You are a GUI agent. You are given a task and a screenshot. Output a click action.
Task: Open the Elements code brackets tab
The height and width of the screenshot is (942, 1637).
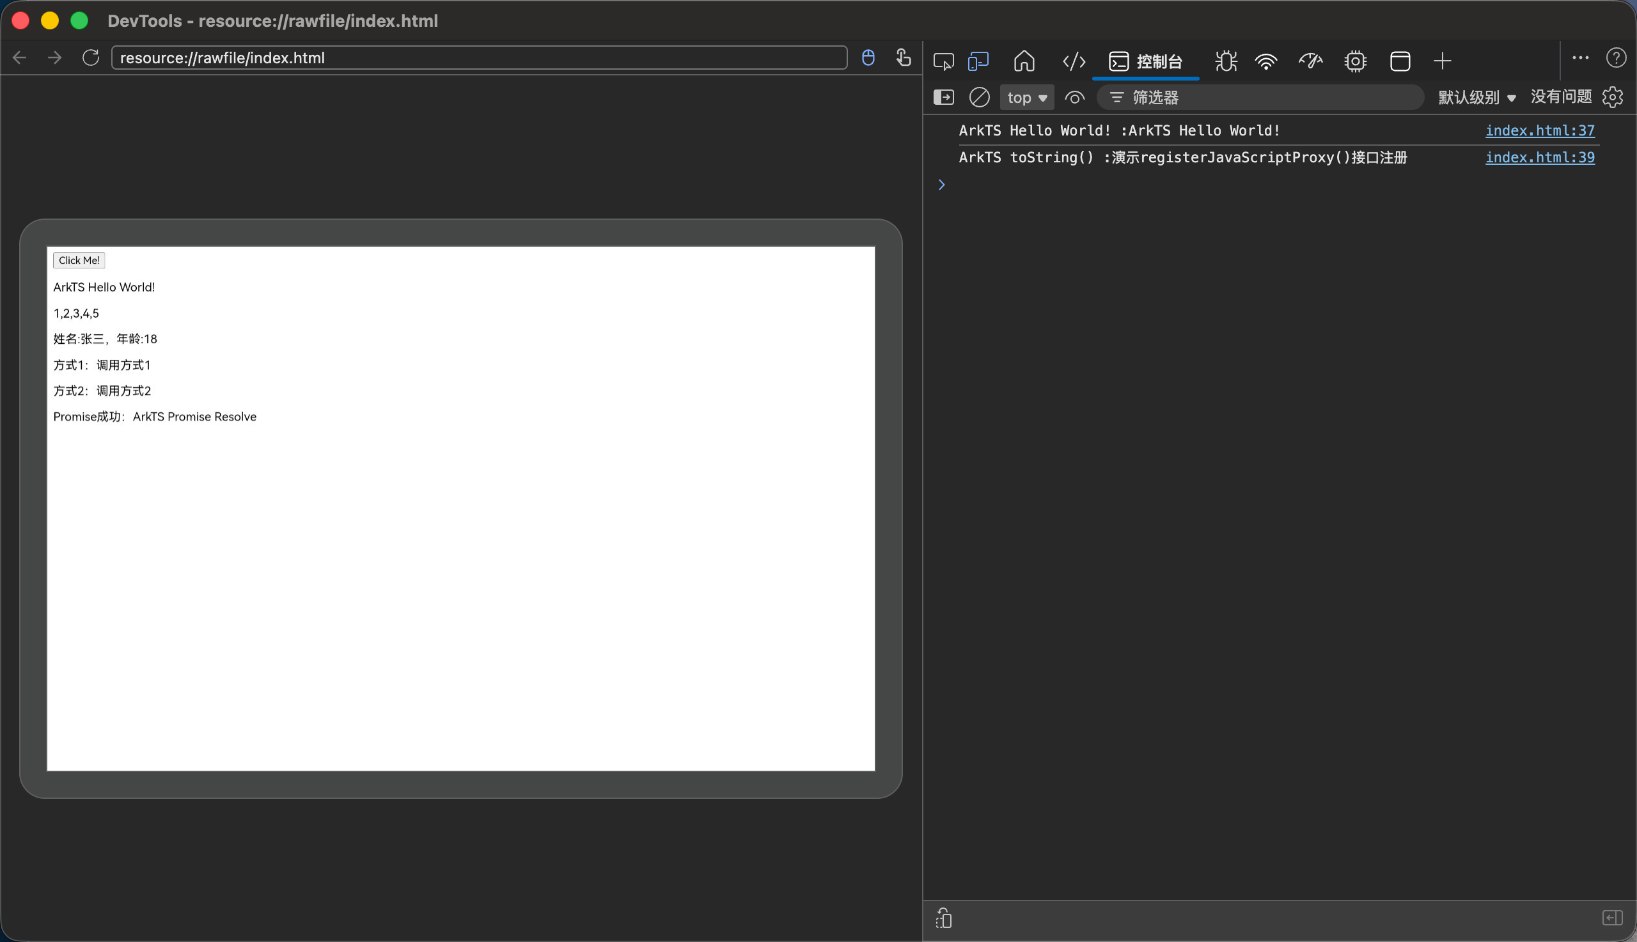pyautogui.click(x=1074, y=61)
